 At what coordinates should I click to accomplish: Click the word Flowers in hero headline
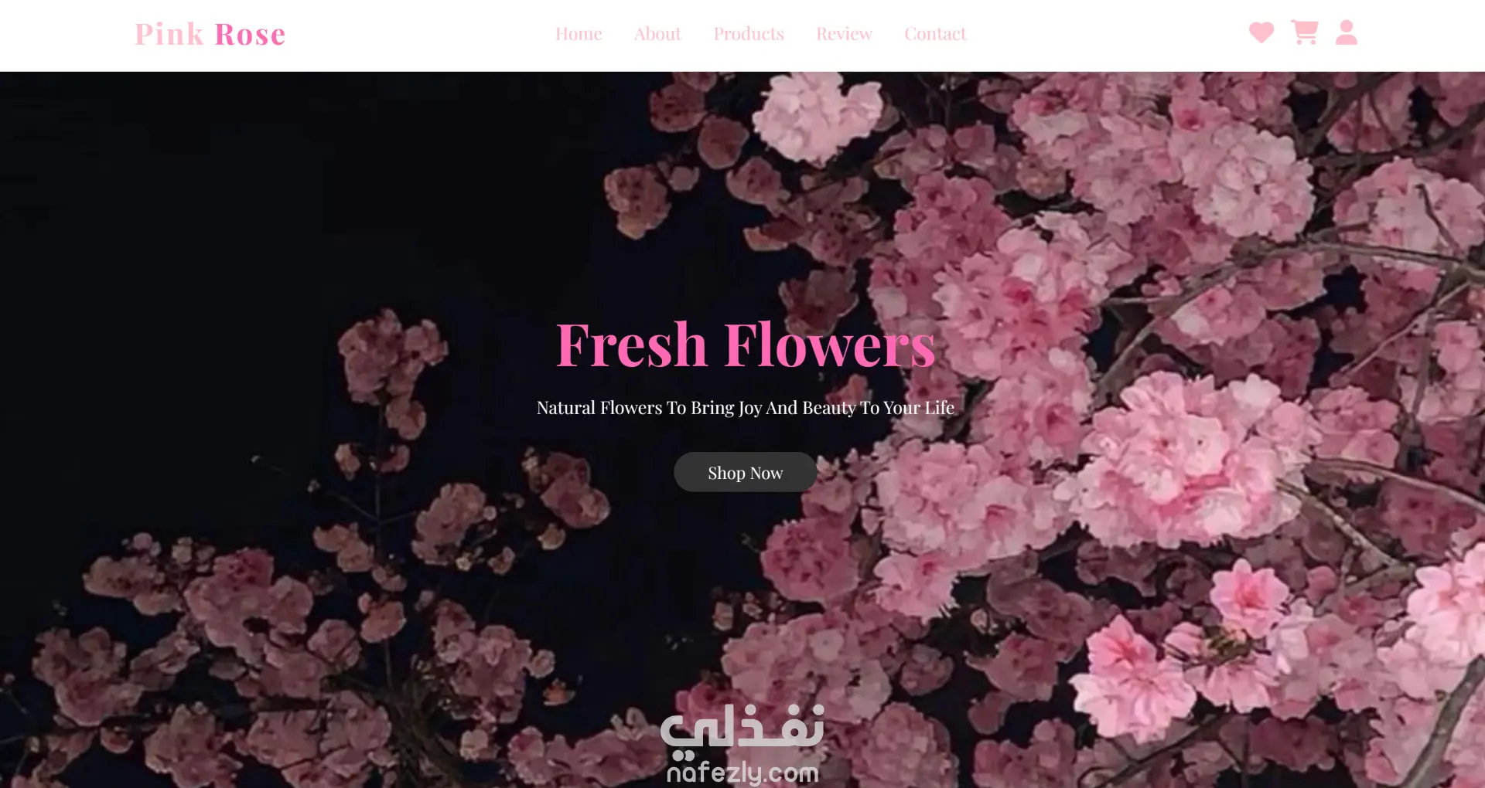(830, 345)
